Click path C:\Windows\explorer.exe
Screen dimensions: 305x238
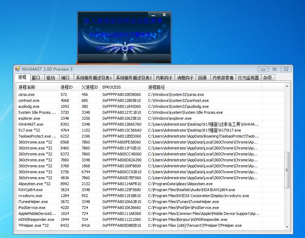(170, 118)
